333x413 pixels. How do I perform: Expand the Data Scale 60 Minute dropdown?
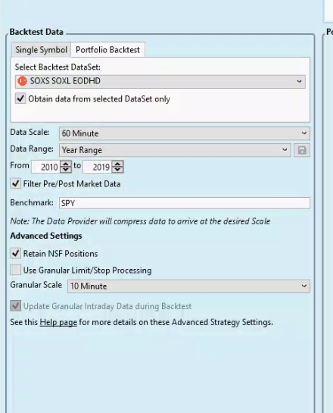point(185,133)
